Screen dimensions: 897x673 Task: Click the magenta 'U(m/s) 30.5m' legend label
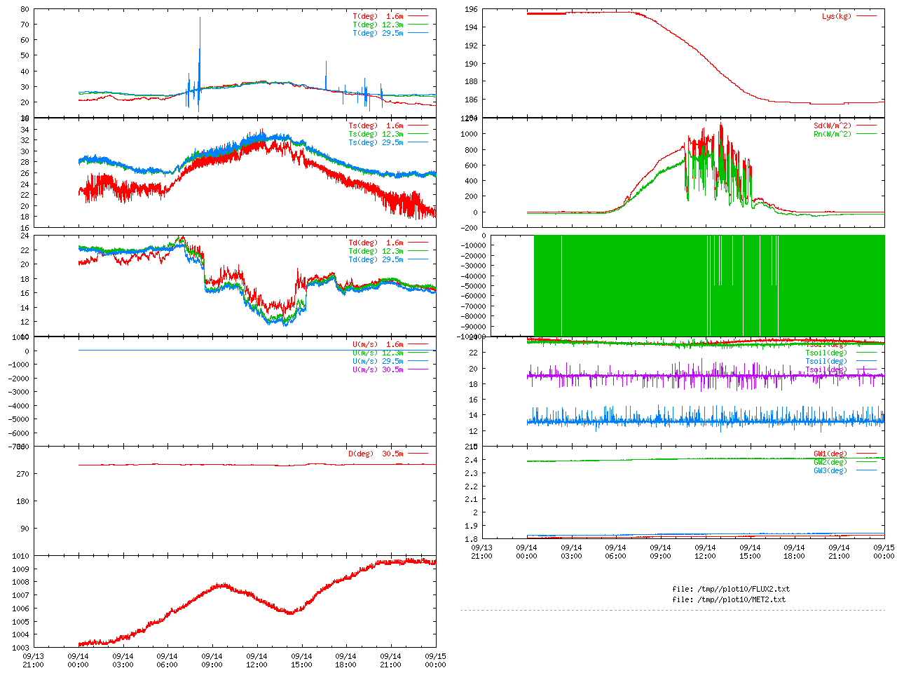click(x=378, y=370)
